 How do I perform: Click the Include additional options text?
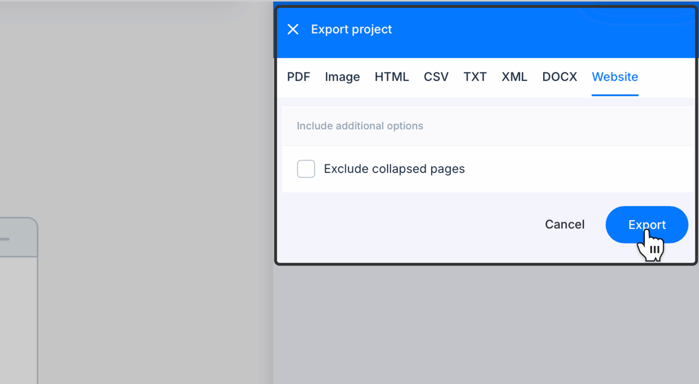tap(360, 126)
